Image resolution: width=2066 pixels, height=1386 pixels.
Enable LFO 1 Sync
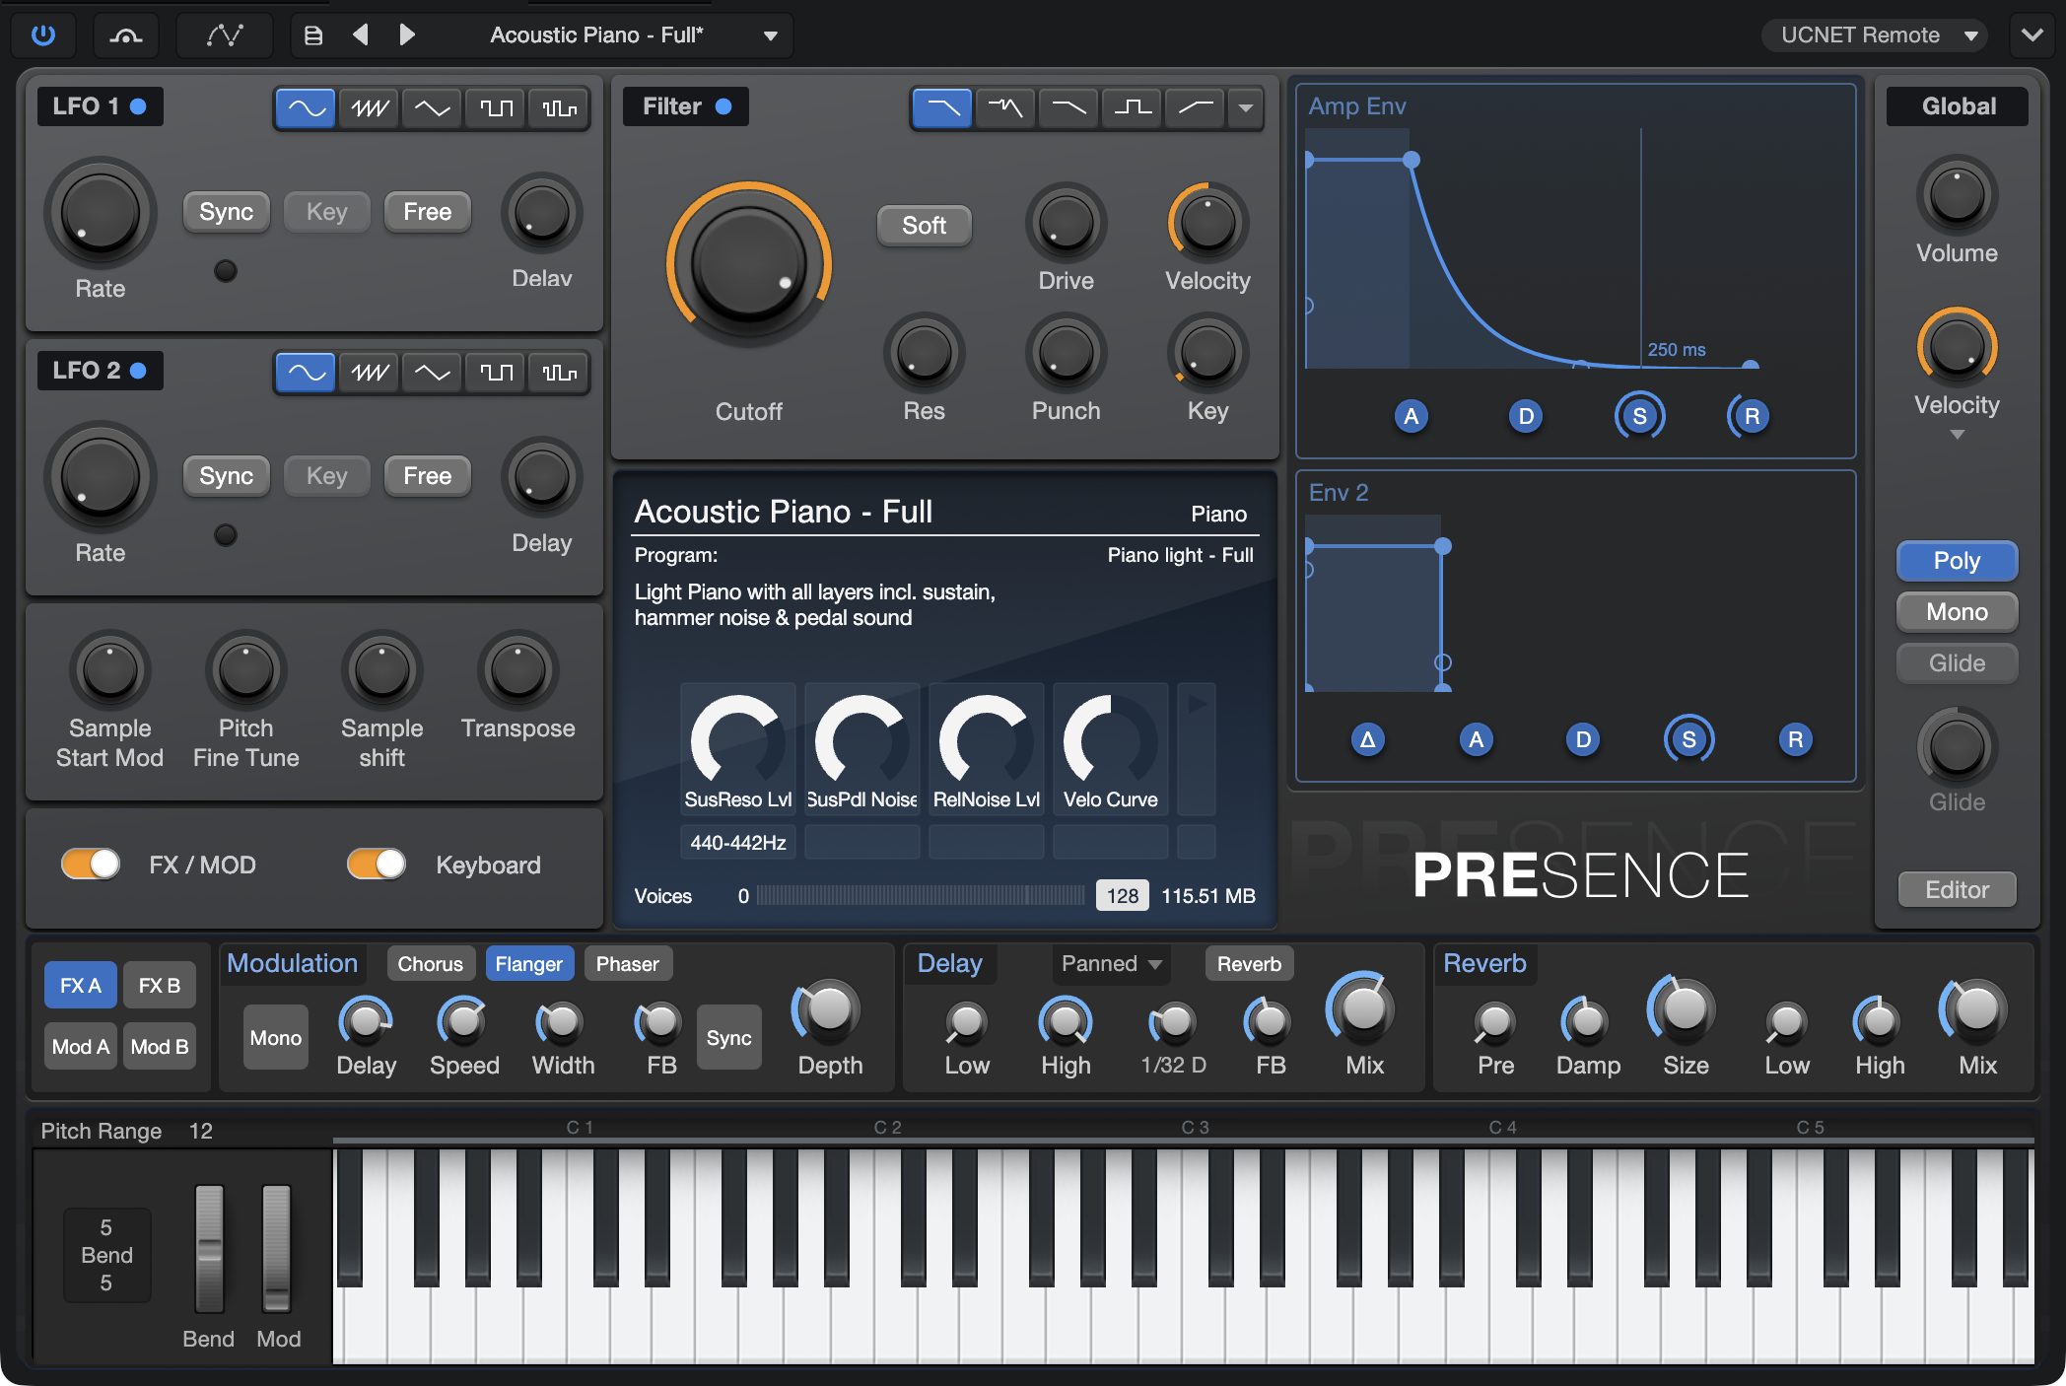(227, 212)
